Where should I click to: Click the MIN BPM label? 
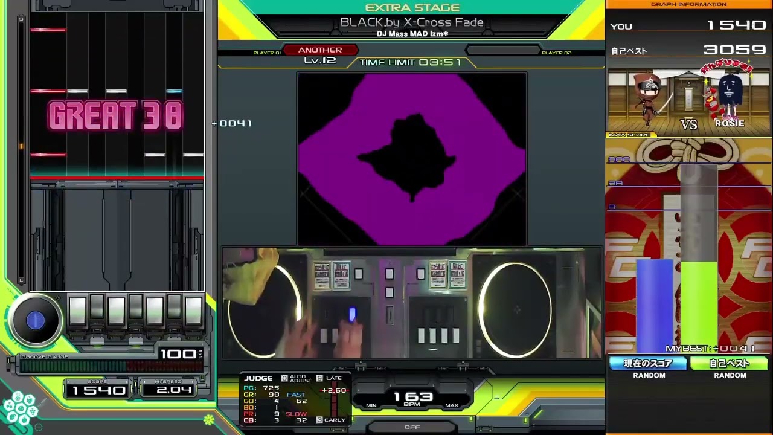[x=371, y=406]
